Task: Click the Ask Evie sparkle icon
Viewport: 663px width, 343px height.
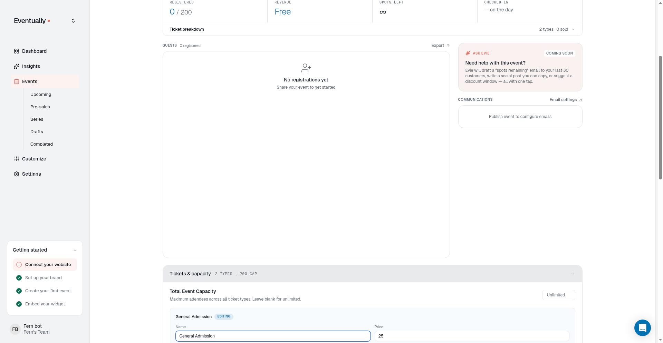Action: point(468,53)
